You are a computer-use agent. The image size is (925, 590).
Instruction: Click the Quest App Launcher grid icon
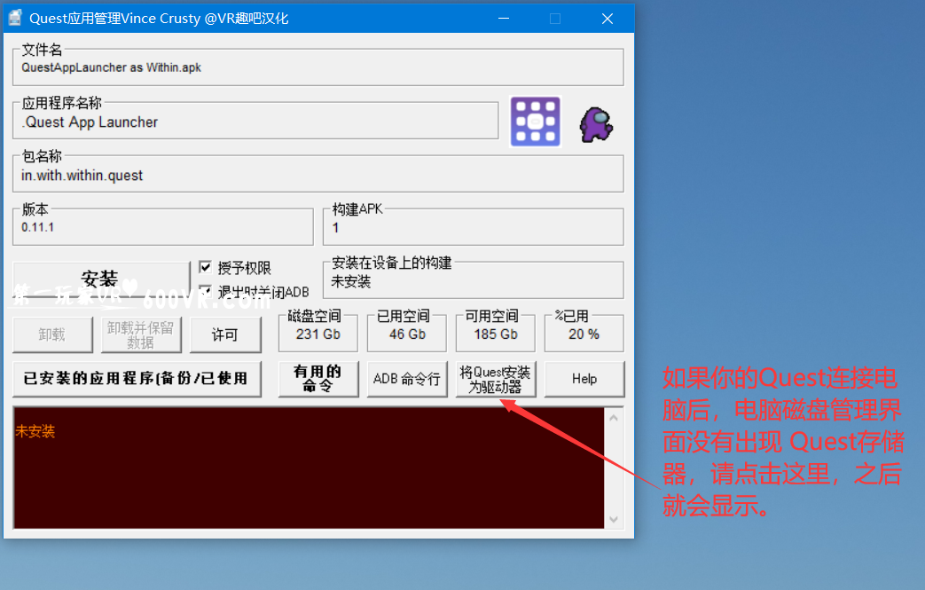click(535, 122)
